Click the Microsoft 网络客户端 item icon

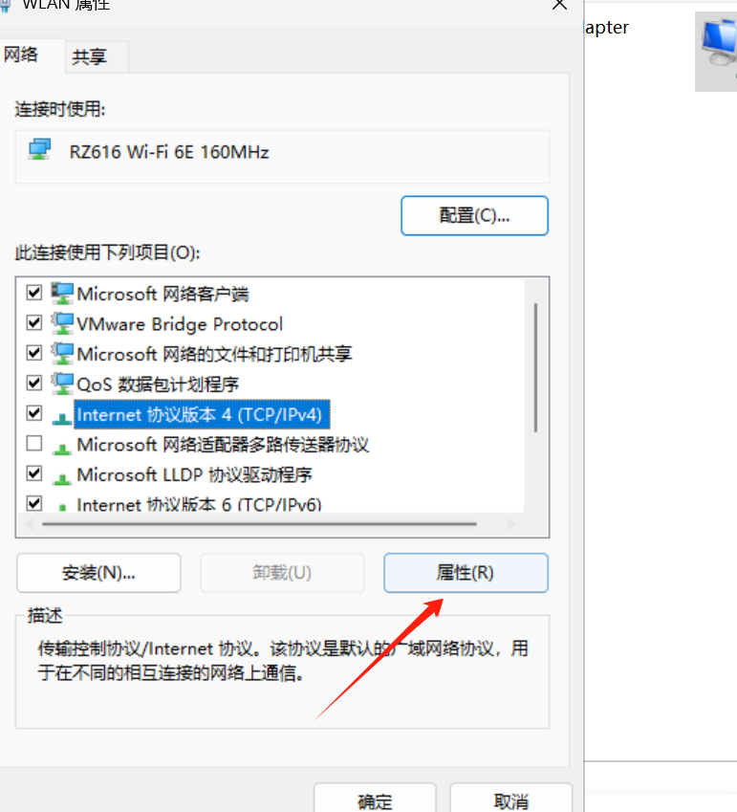(62, 294)
